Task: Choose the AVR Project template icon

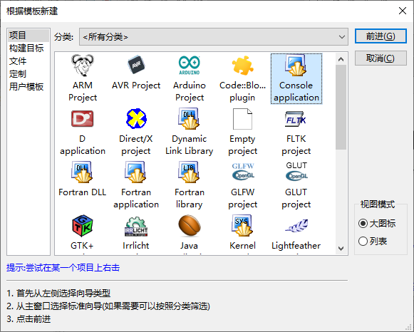Action: (136, 65)
